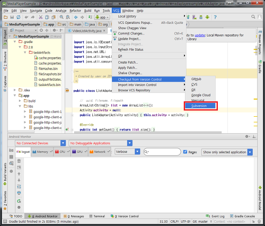
Task: Click the Open folder toolbar icon
Action: [x=6, y=17]
